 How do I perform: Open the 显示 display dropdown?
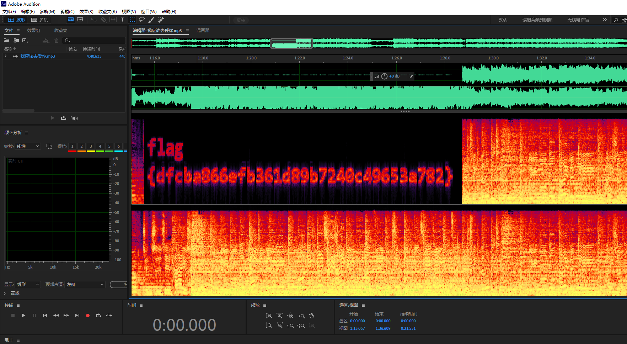[28, 285]
